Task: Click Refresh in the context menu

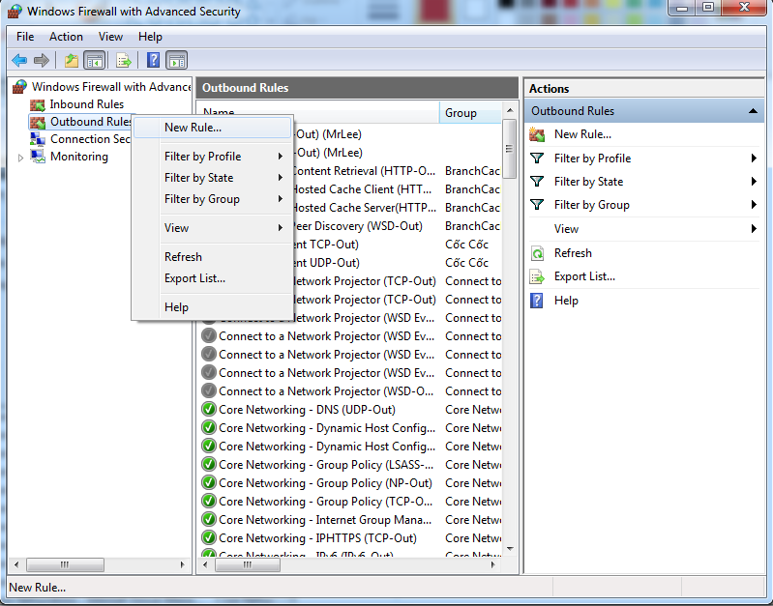Action: click(x=183, y=257)
